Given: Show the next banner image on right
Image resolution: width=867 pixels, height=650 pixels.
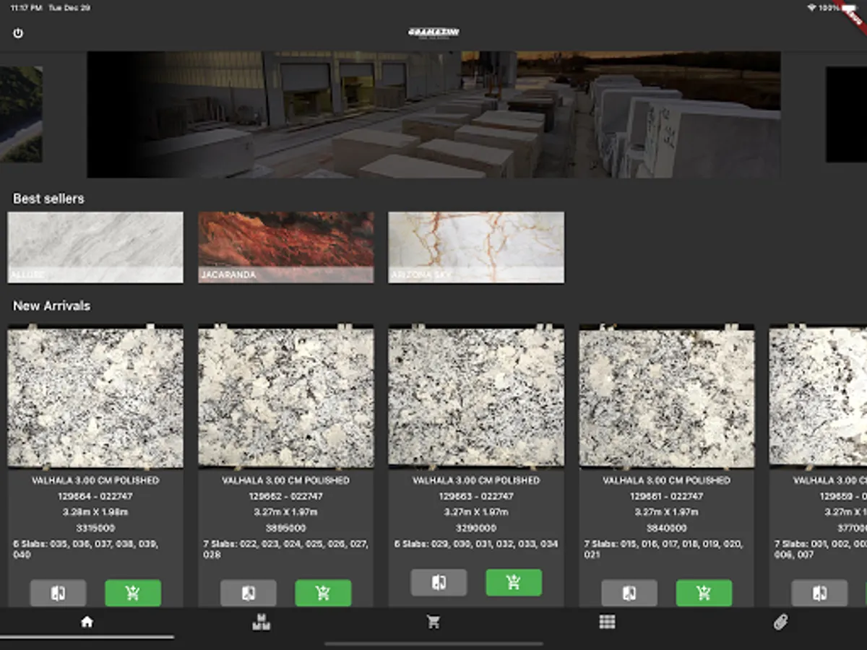Looking at the screenshot, I should (846, 114).
